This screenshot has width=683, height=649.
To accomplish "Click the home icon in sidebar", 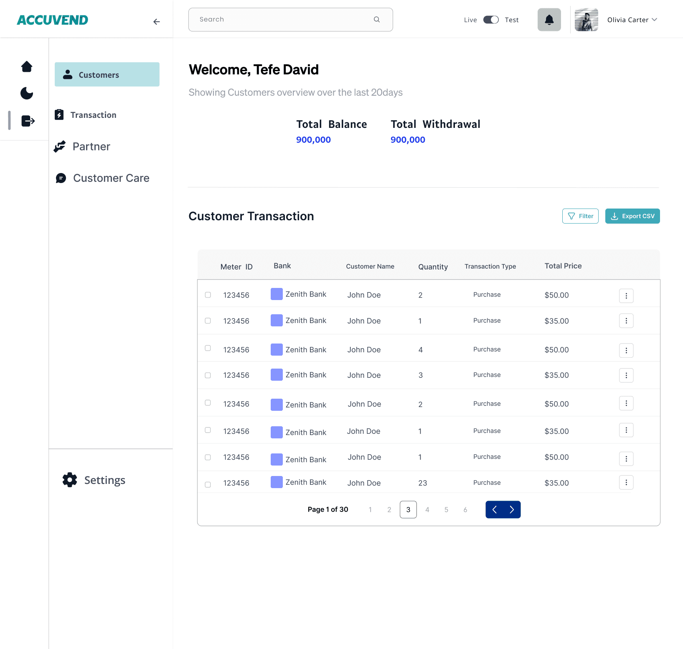I will tap(27, 66).
